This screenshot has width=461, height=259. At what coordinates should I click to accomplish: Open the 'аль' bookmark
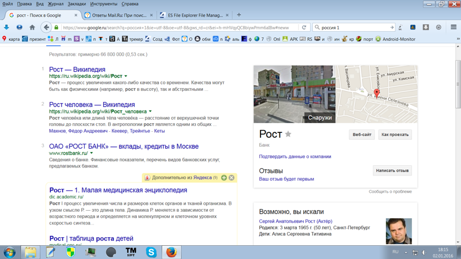point(232,39)
